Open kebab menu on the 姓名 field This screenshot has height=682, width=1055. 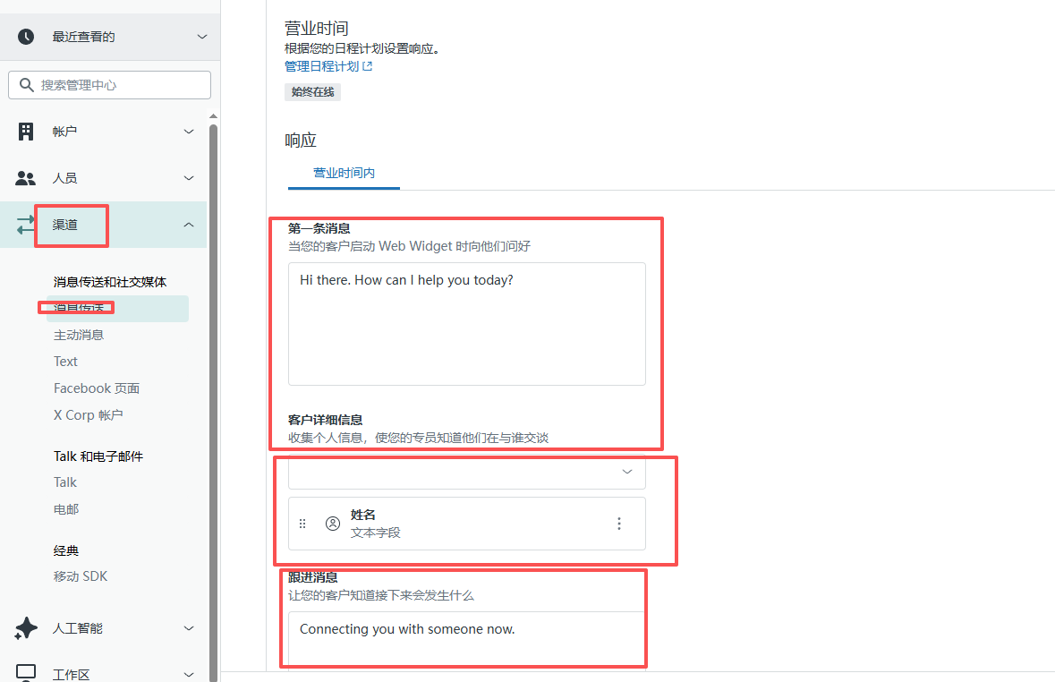619,523
